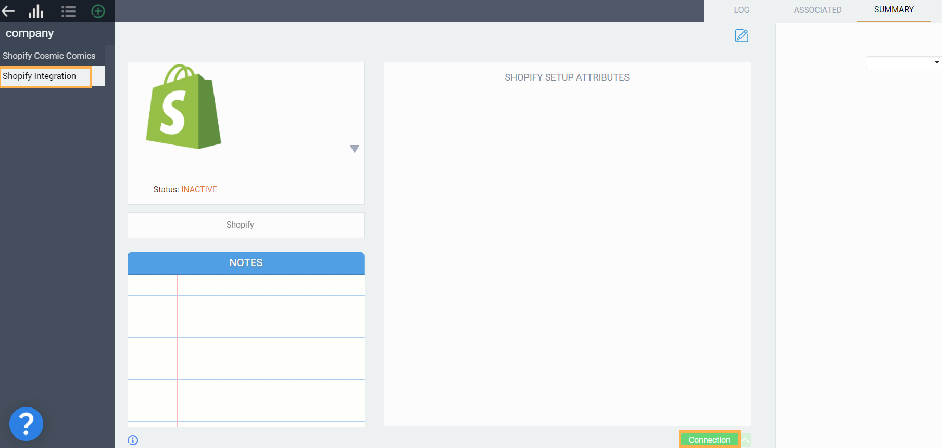
Task: Click the INACTIVE status text
Action: coord(199,189)
